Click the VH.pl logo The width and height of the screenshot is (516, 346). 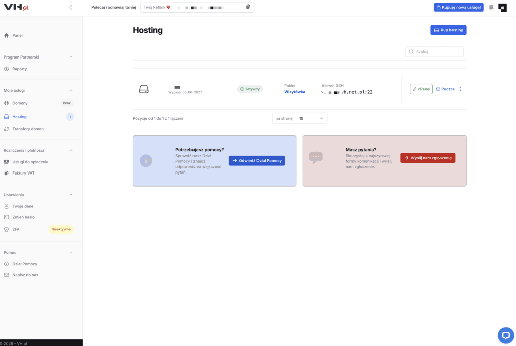(x=16, y=7)
